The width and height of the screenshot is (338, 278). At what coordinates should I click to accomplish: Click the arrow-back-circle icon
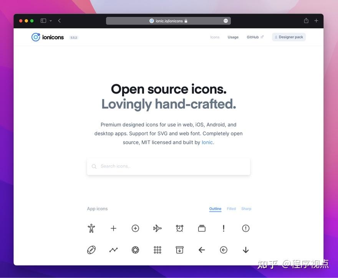(223, 250)
